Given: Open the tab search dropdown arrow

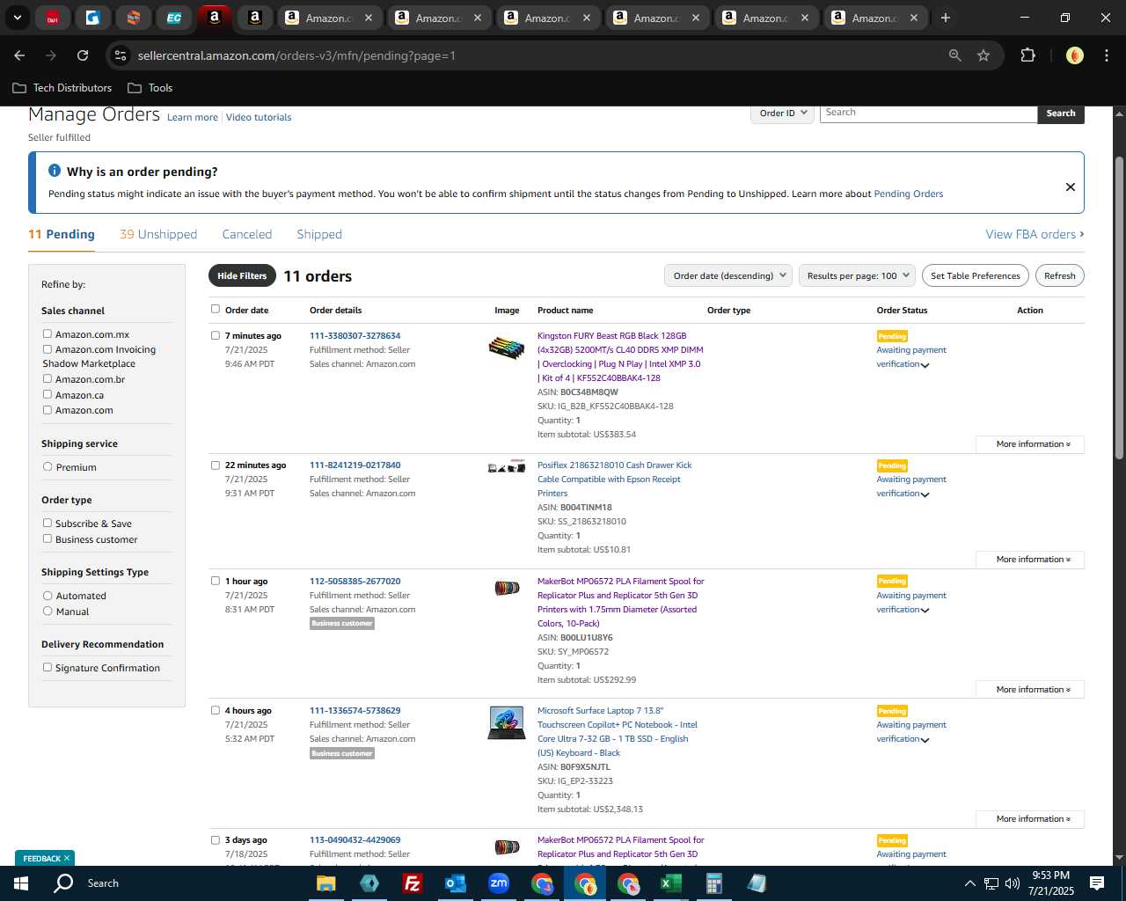Looking at the screenshot, I should pyautogui.click(x=18, y=18).
